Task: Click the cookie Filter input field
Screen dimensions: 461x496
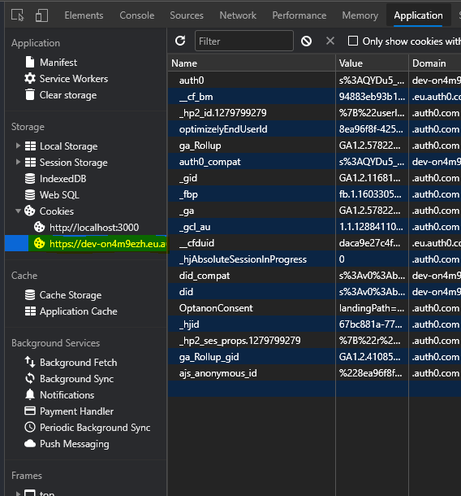Action: [x=244, y=41]
